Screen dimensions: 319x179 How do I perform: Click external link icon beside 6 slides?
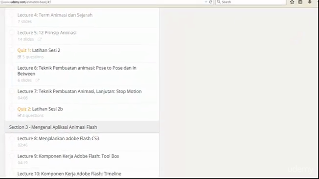point(37,81)
